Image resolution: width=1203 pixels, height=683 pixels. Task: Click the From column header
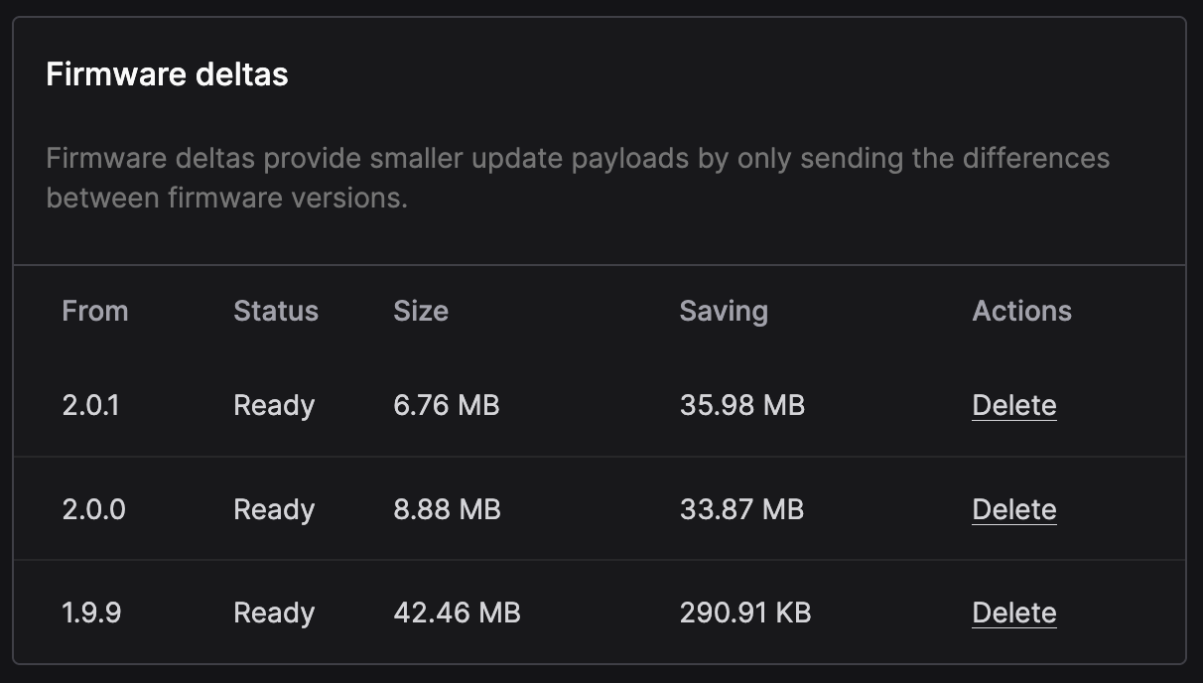(95, 311)
